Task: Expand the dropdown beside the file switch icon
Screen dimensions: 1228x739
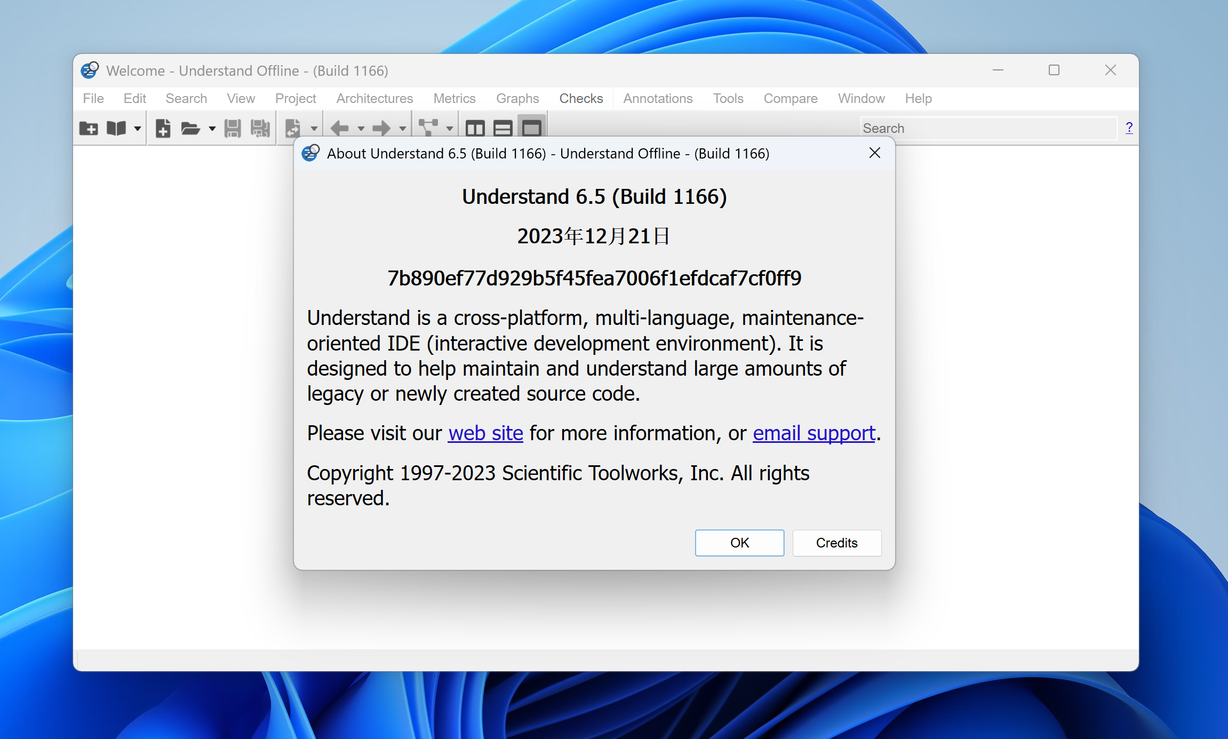Action: click(x=314, y=129)
